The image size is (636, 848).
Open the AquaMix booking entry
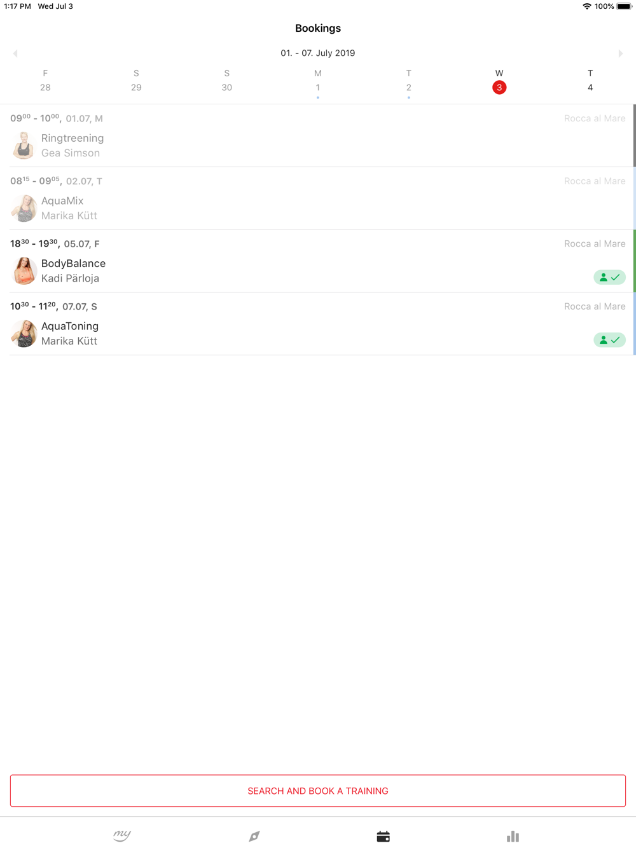(x=318, y=198)
